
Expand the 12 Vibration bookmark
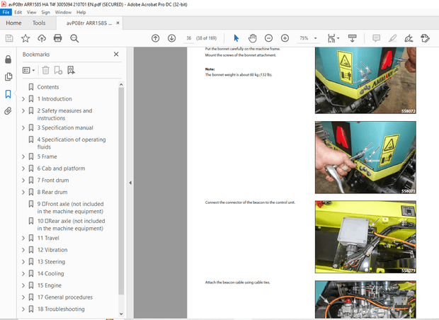click(23, 250)
